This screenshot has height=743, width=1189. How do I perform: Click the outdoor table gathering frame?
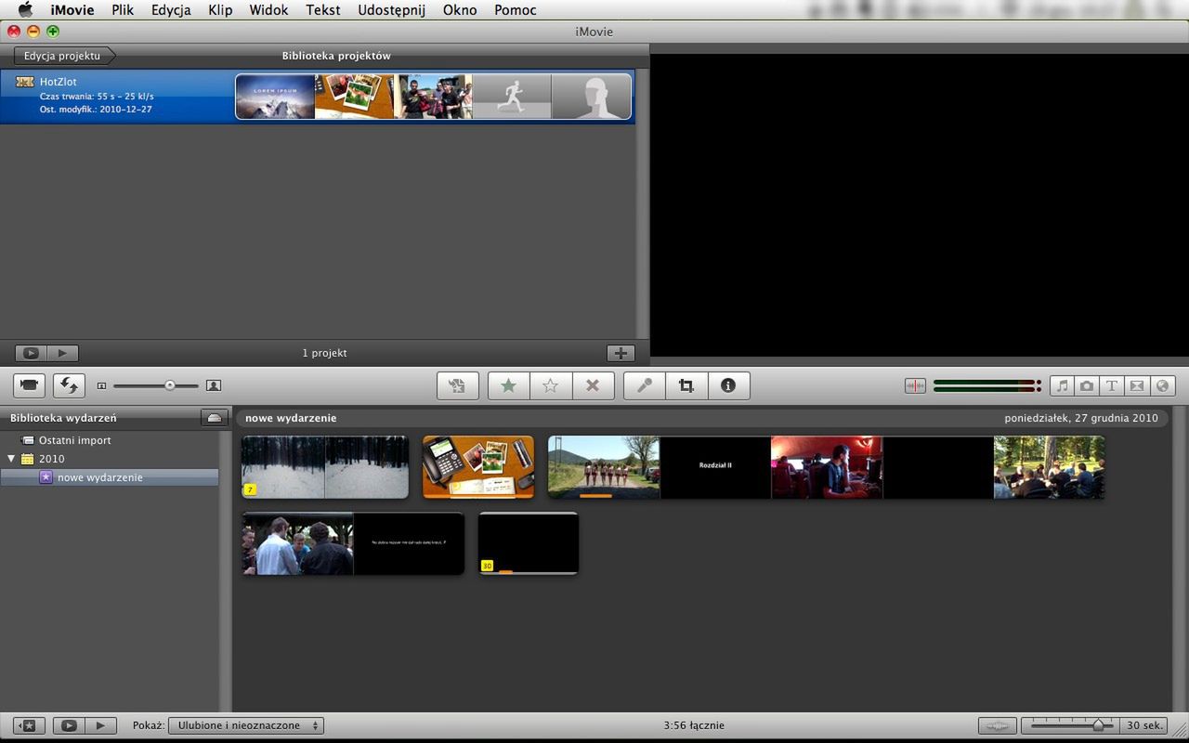click(x=1050, y=467)
